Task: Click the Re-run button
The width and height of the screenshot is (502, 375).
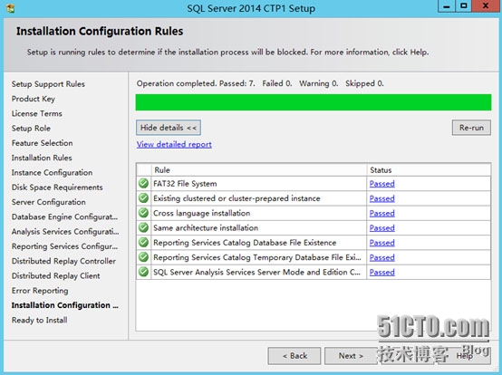Action: [471, 128]
